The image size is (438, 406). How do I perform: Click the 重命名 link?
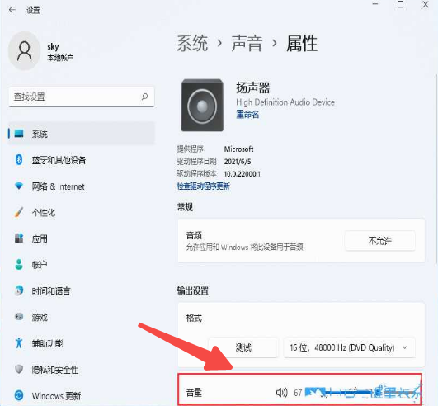[x=247, y=114]
